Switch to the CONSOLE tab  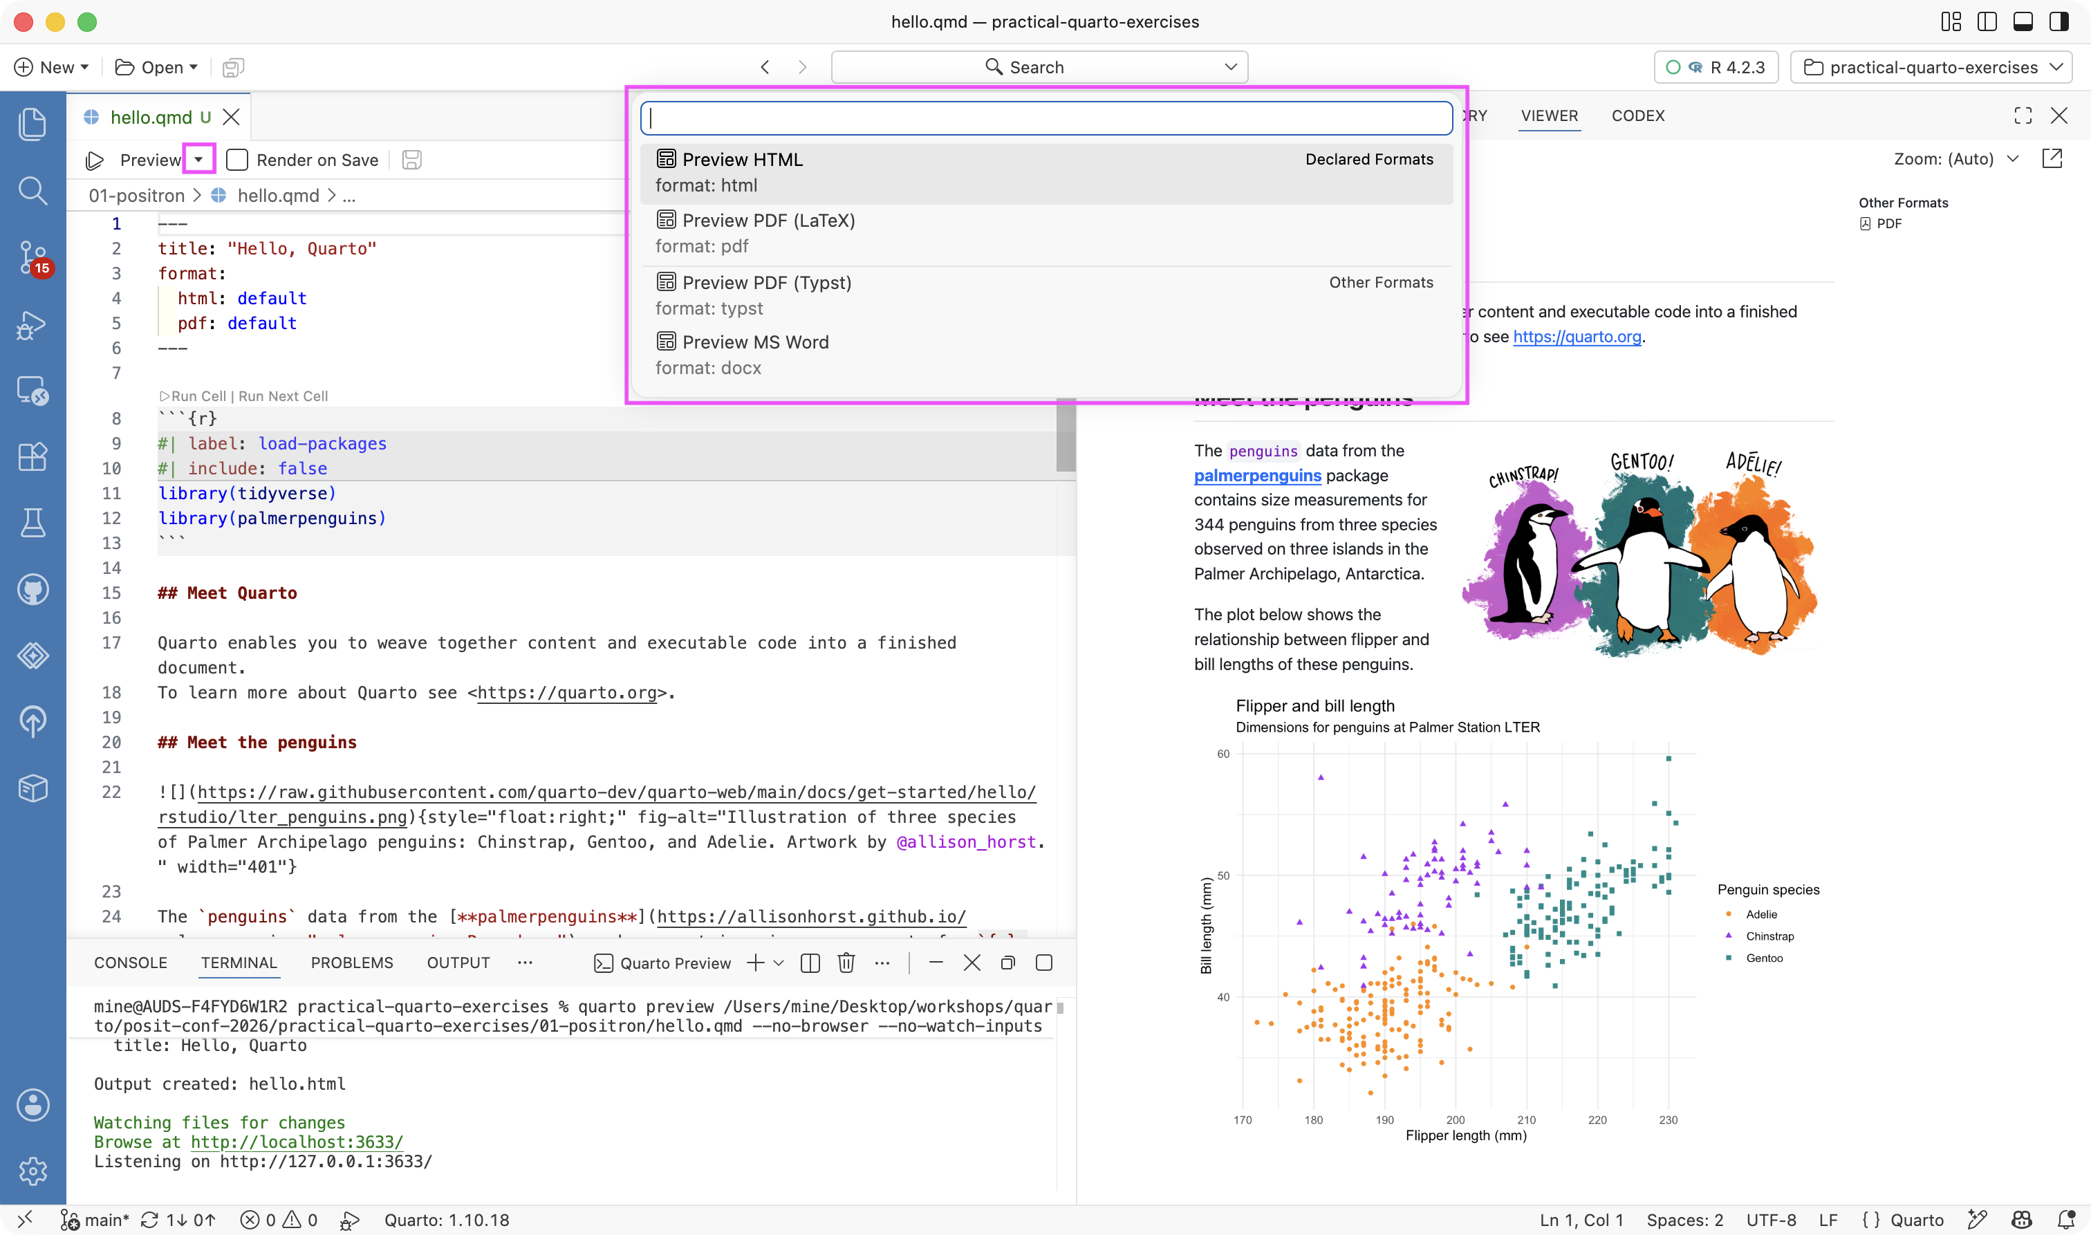point(131,963)
